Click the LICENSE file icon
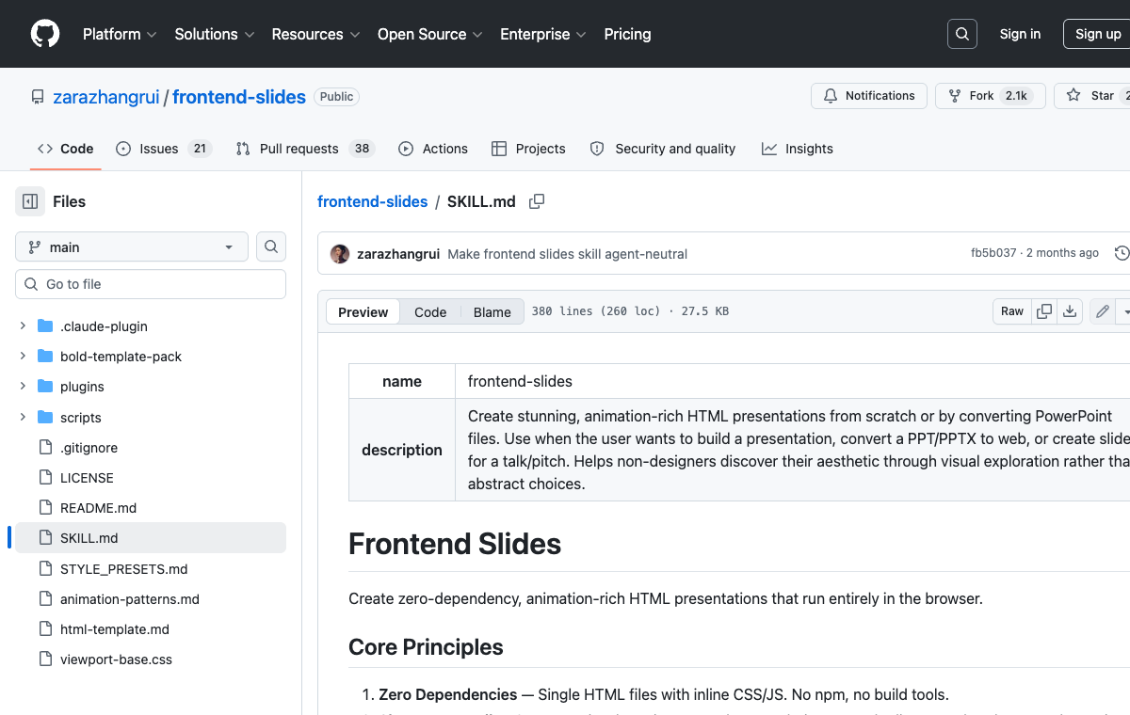 click(44, 478)
